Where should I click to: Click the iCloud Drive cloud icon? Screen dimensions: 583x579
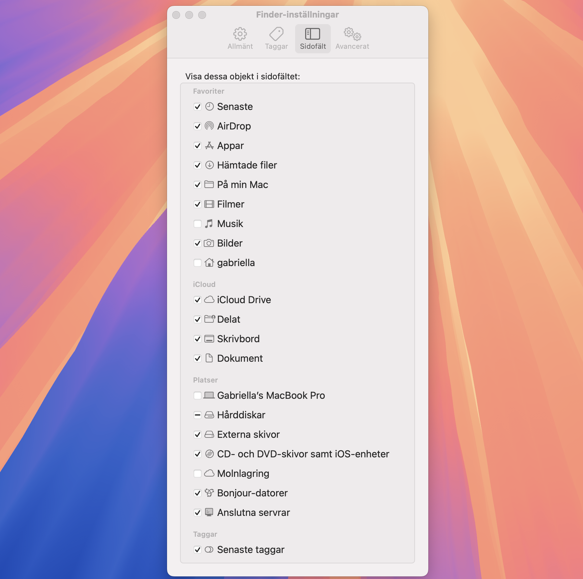click(209, 300)
